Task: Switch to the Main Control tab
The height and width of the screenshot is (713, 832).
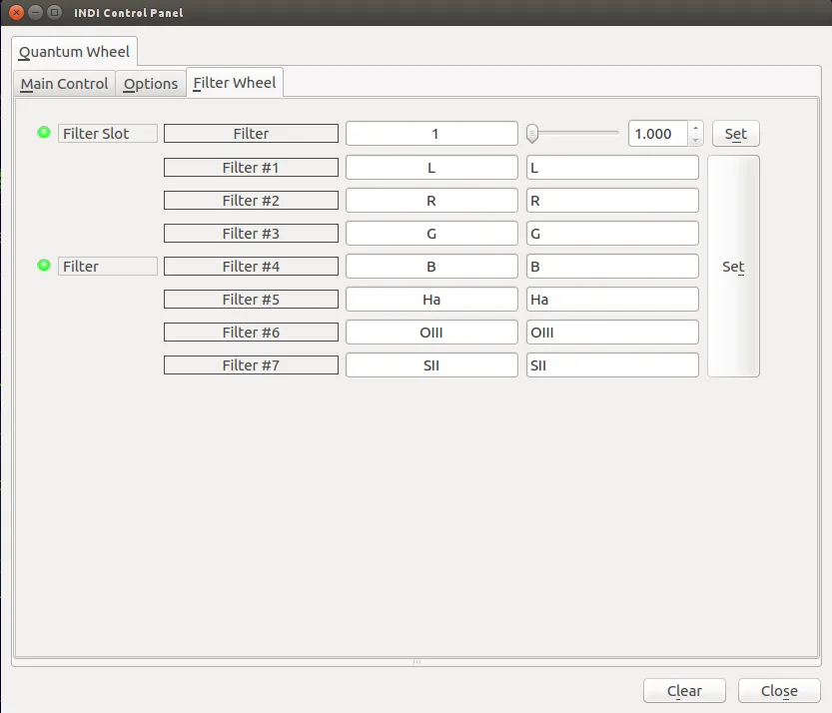Action: pos(64,84)
